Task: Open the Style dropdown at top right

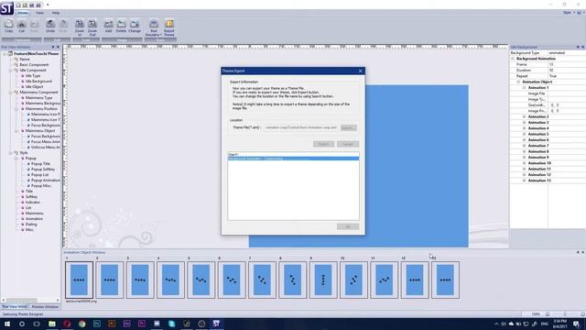Action: [x=570, y=13]
